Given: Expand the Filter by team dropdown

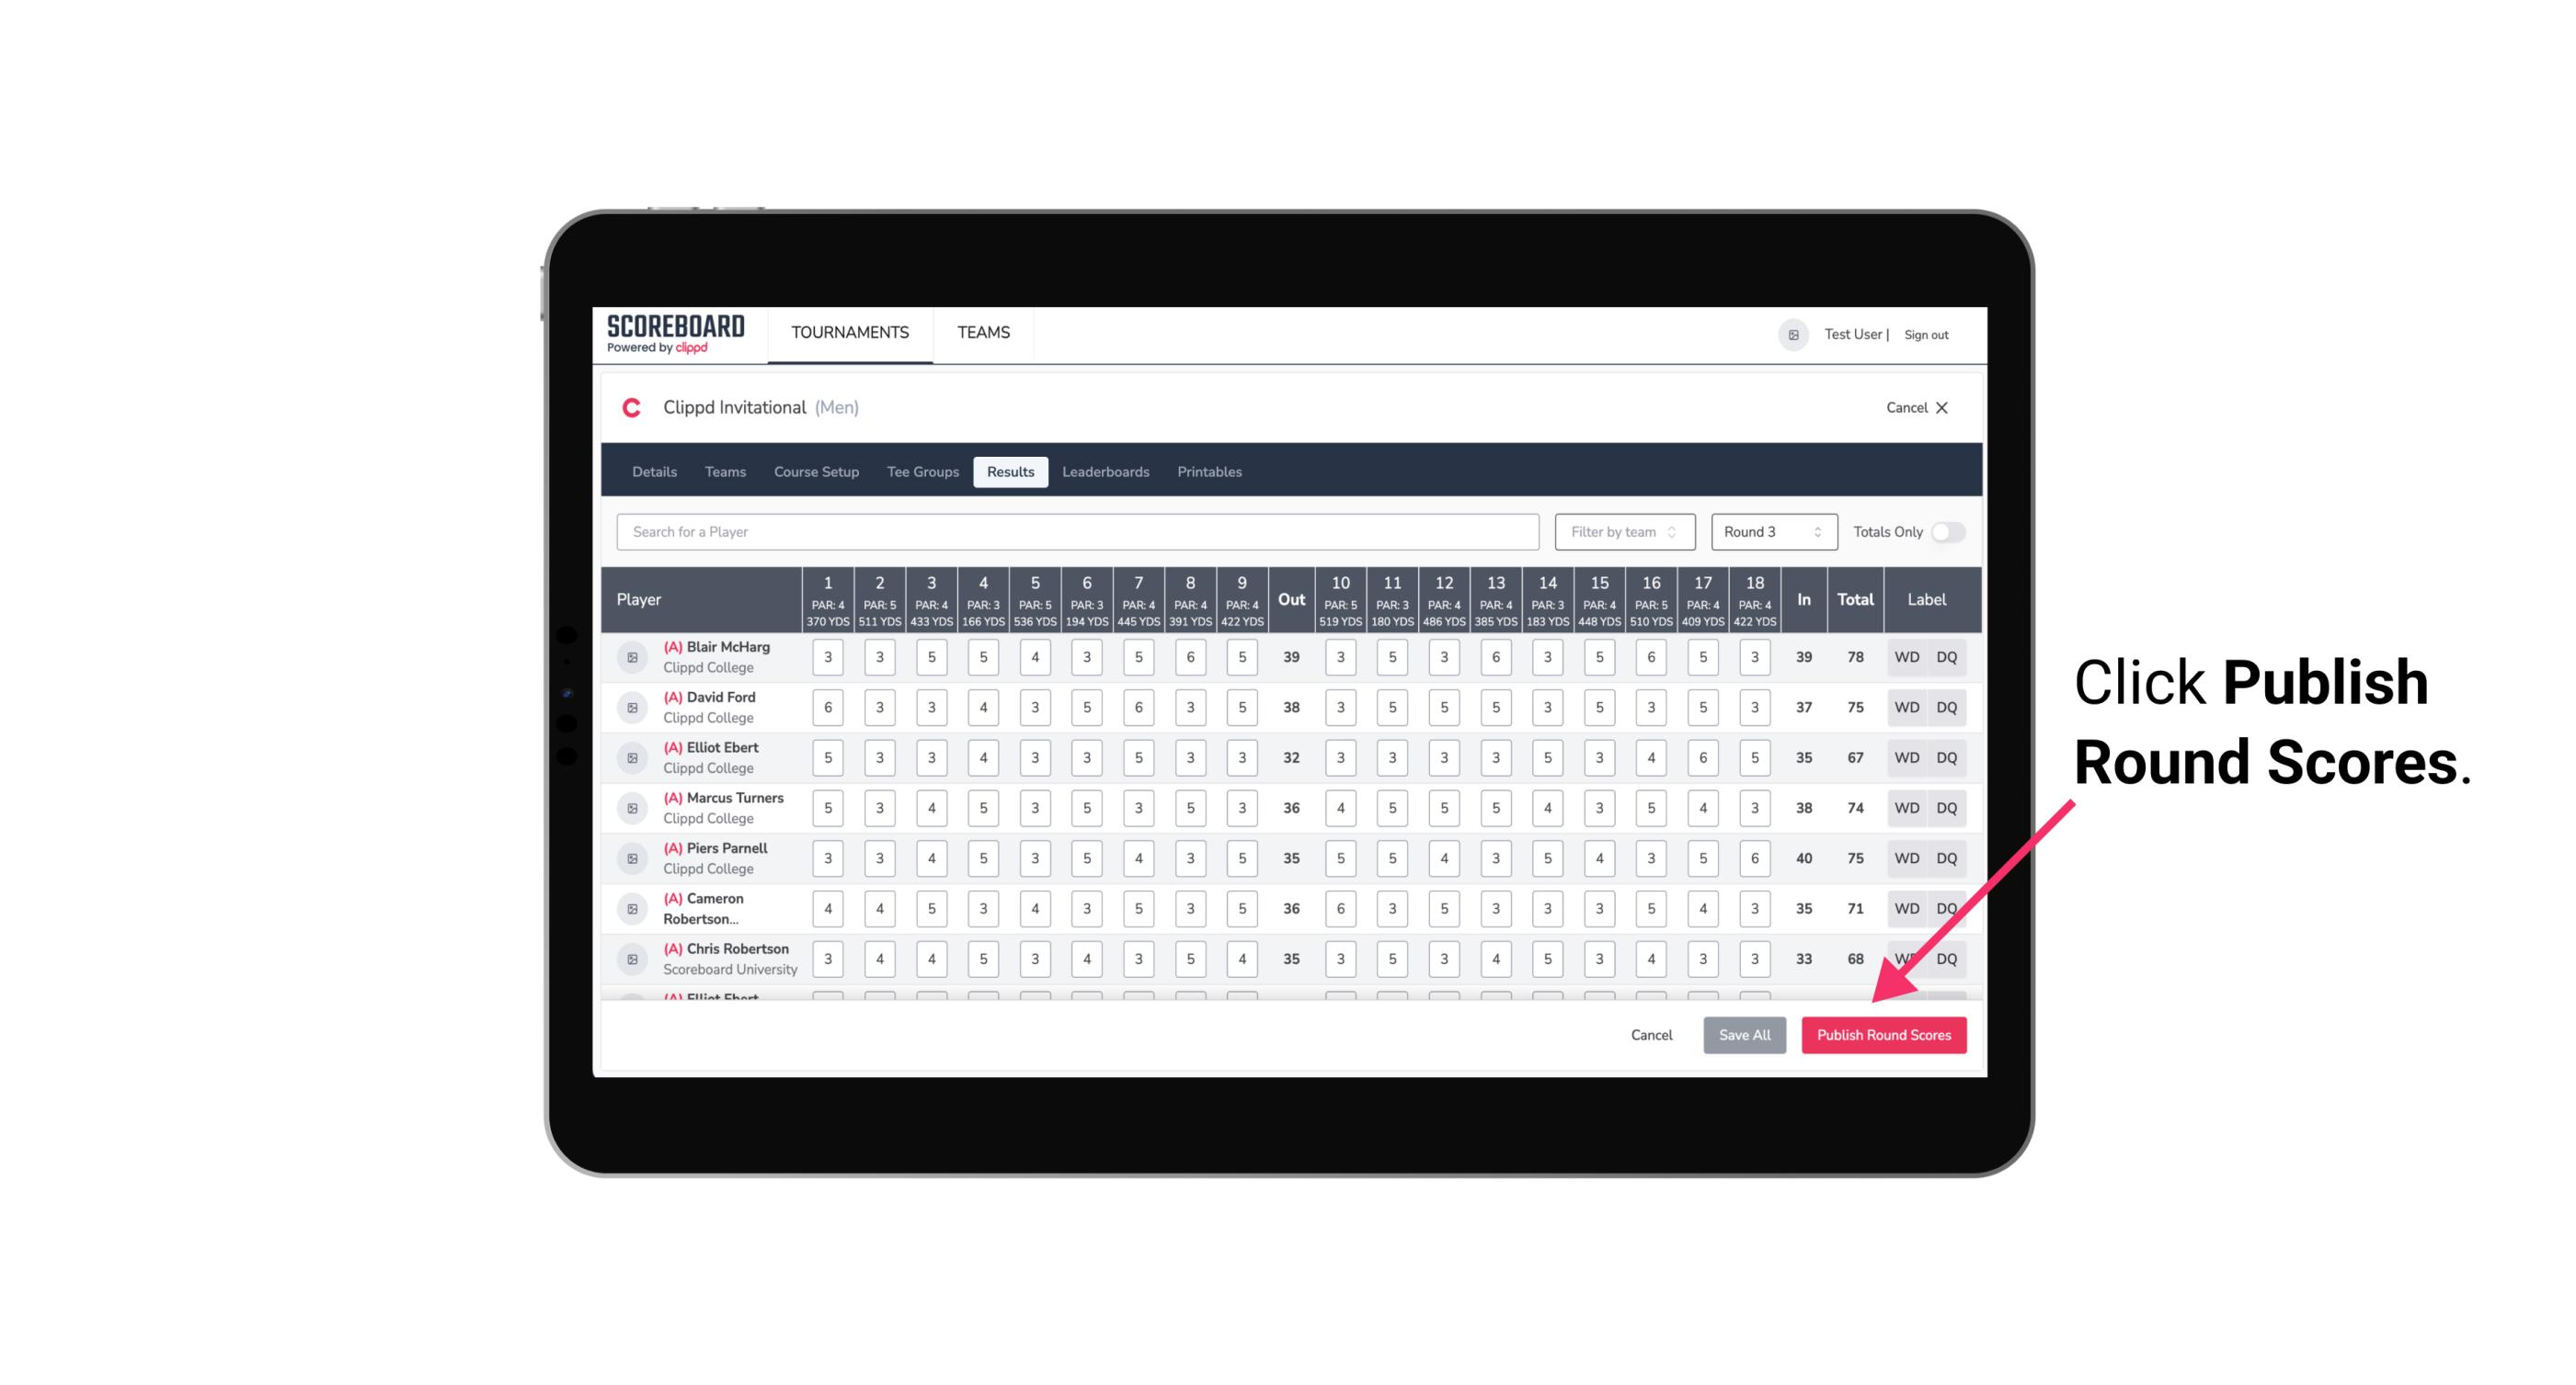Looking at the screenshot, I should pos(1622,530).
